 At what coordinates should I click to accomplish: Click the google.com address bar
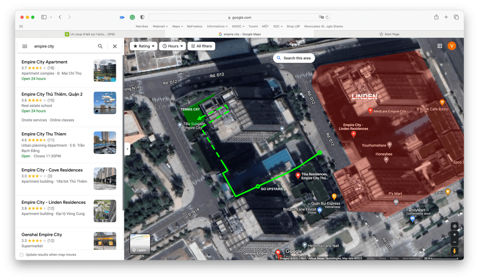[x=239, y=17]
